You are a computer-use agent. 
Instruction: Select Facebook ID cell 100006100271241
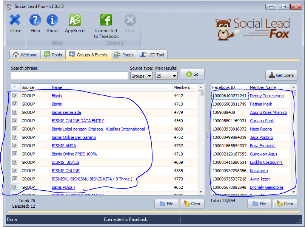coord(230,96)
